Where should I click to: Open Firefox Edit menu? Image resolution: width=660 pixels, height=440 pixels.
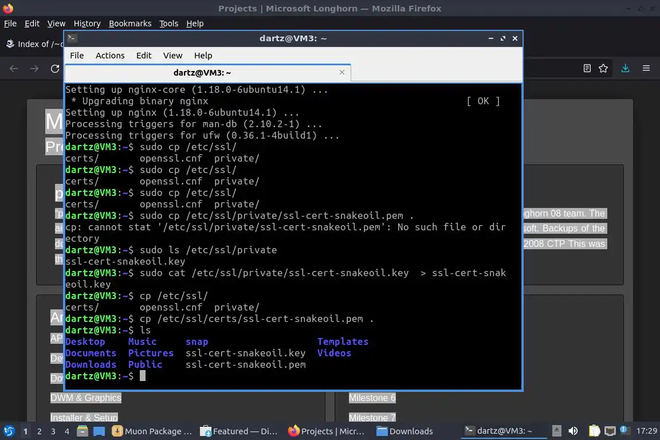tap(32, 23)
